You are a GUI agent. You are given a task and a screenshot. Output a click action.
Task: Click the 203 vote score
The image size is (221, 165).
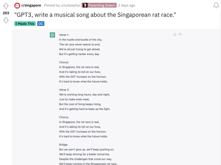click(6, 13)
